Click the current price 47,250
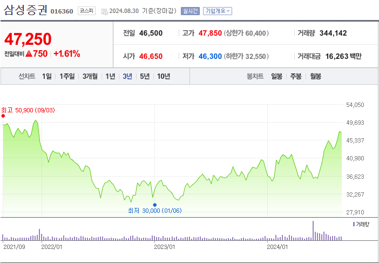 [28, 39]
